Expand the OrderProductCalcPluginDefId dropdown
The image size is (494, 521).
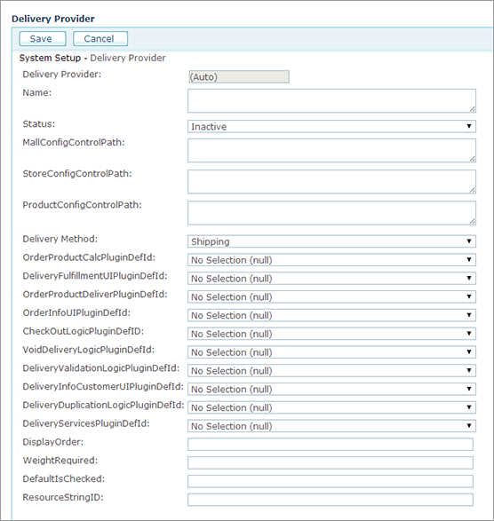point(331,260)
